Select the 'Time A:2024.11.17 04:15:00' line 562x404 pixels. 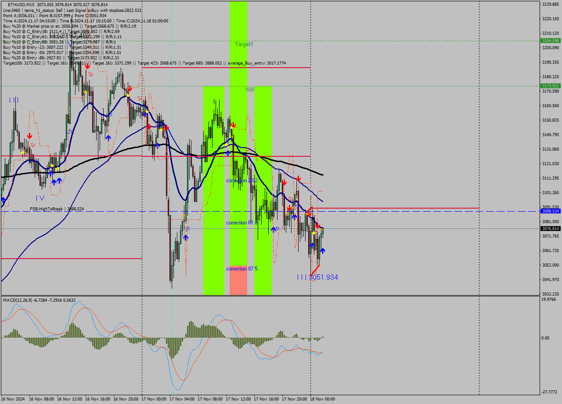point(85,21)
